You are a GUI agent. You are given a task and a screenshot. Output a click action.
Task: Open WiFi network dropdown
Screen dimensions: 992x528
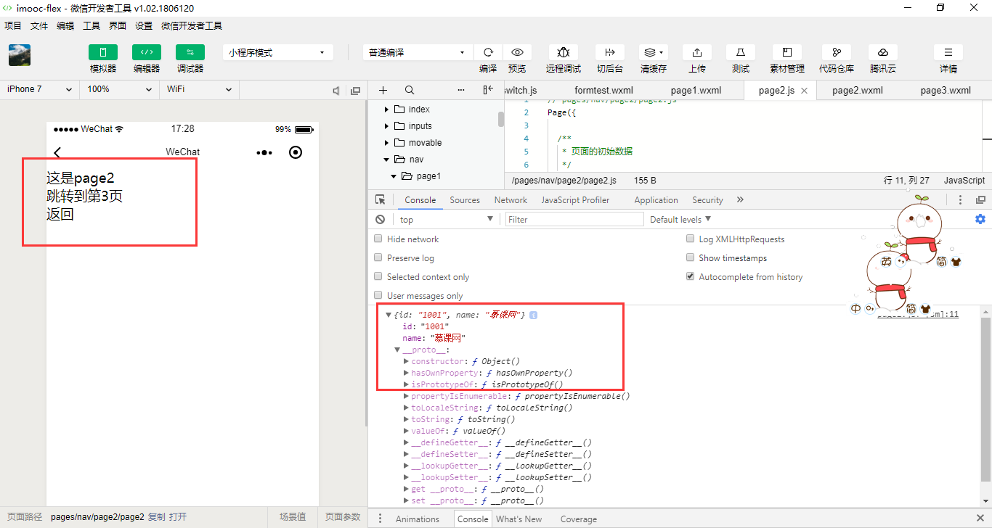tap(199, 89)
